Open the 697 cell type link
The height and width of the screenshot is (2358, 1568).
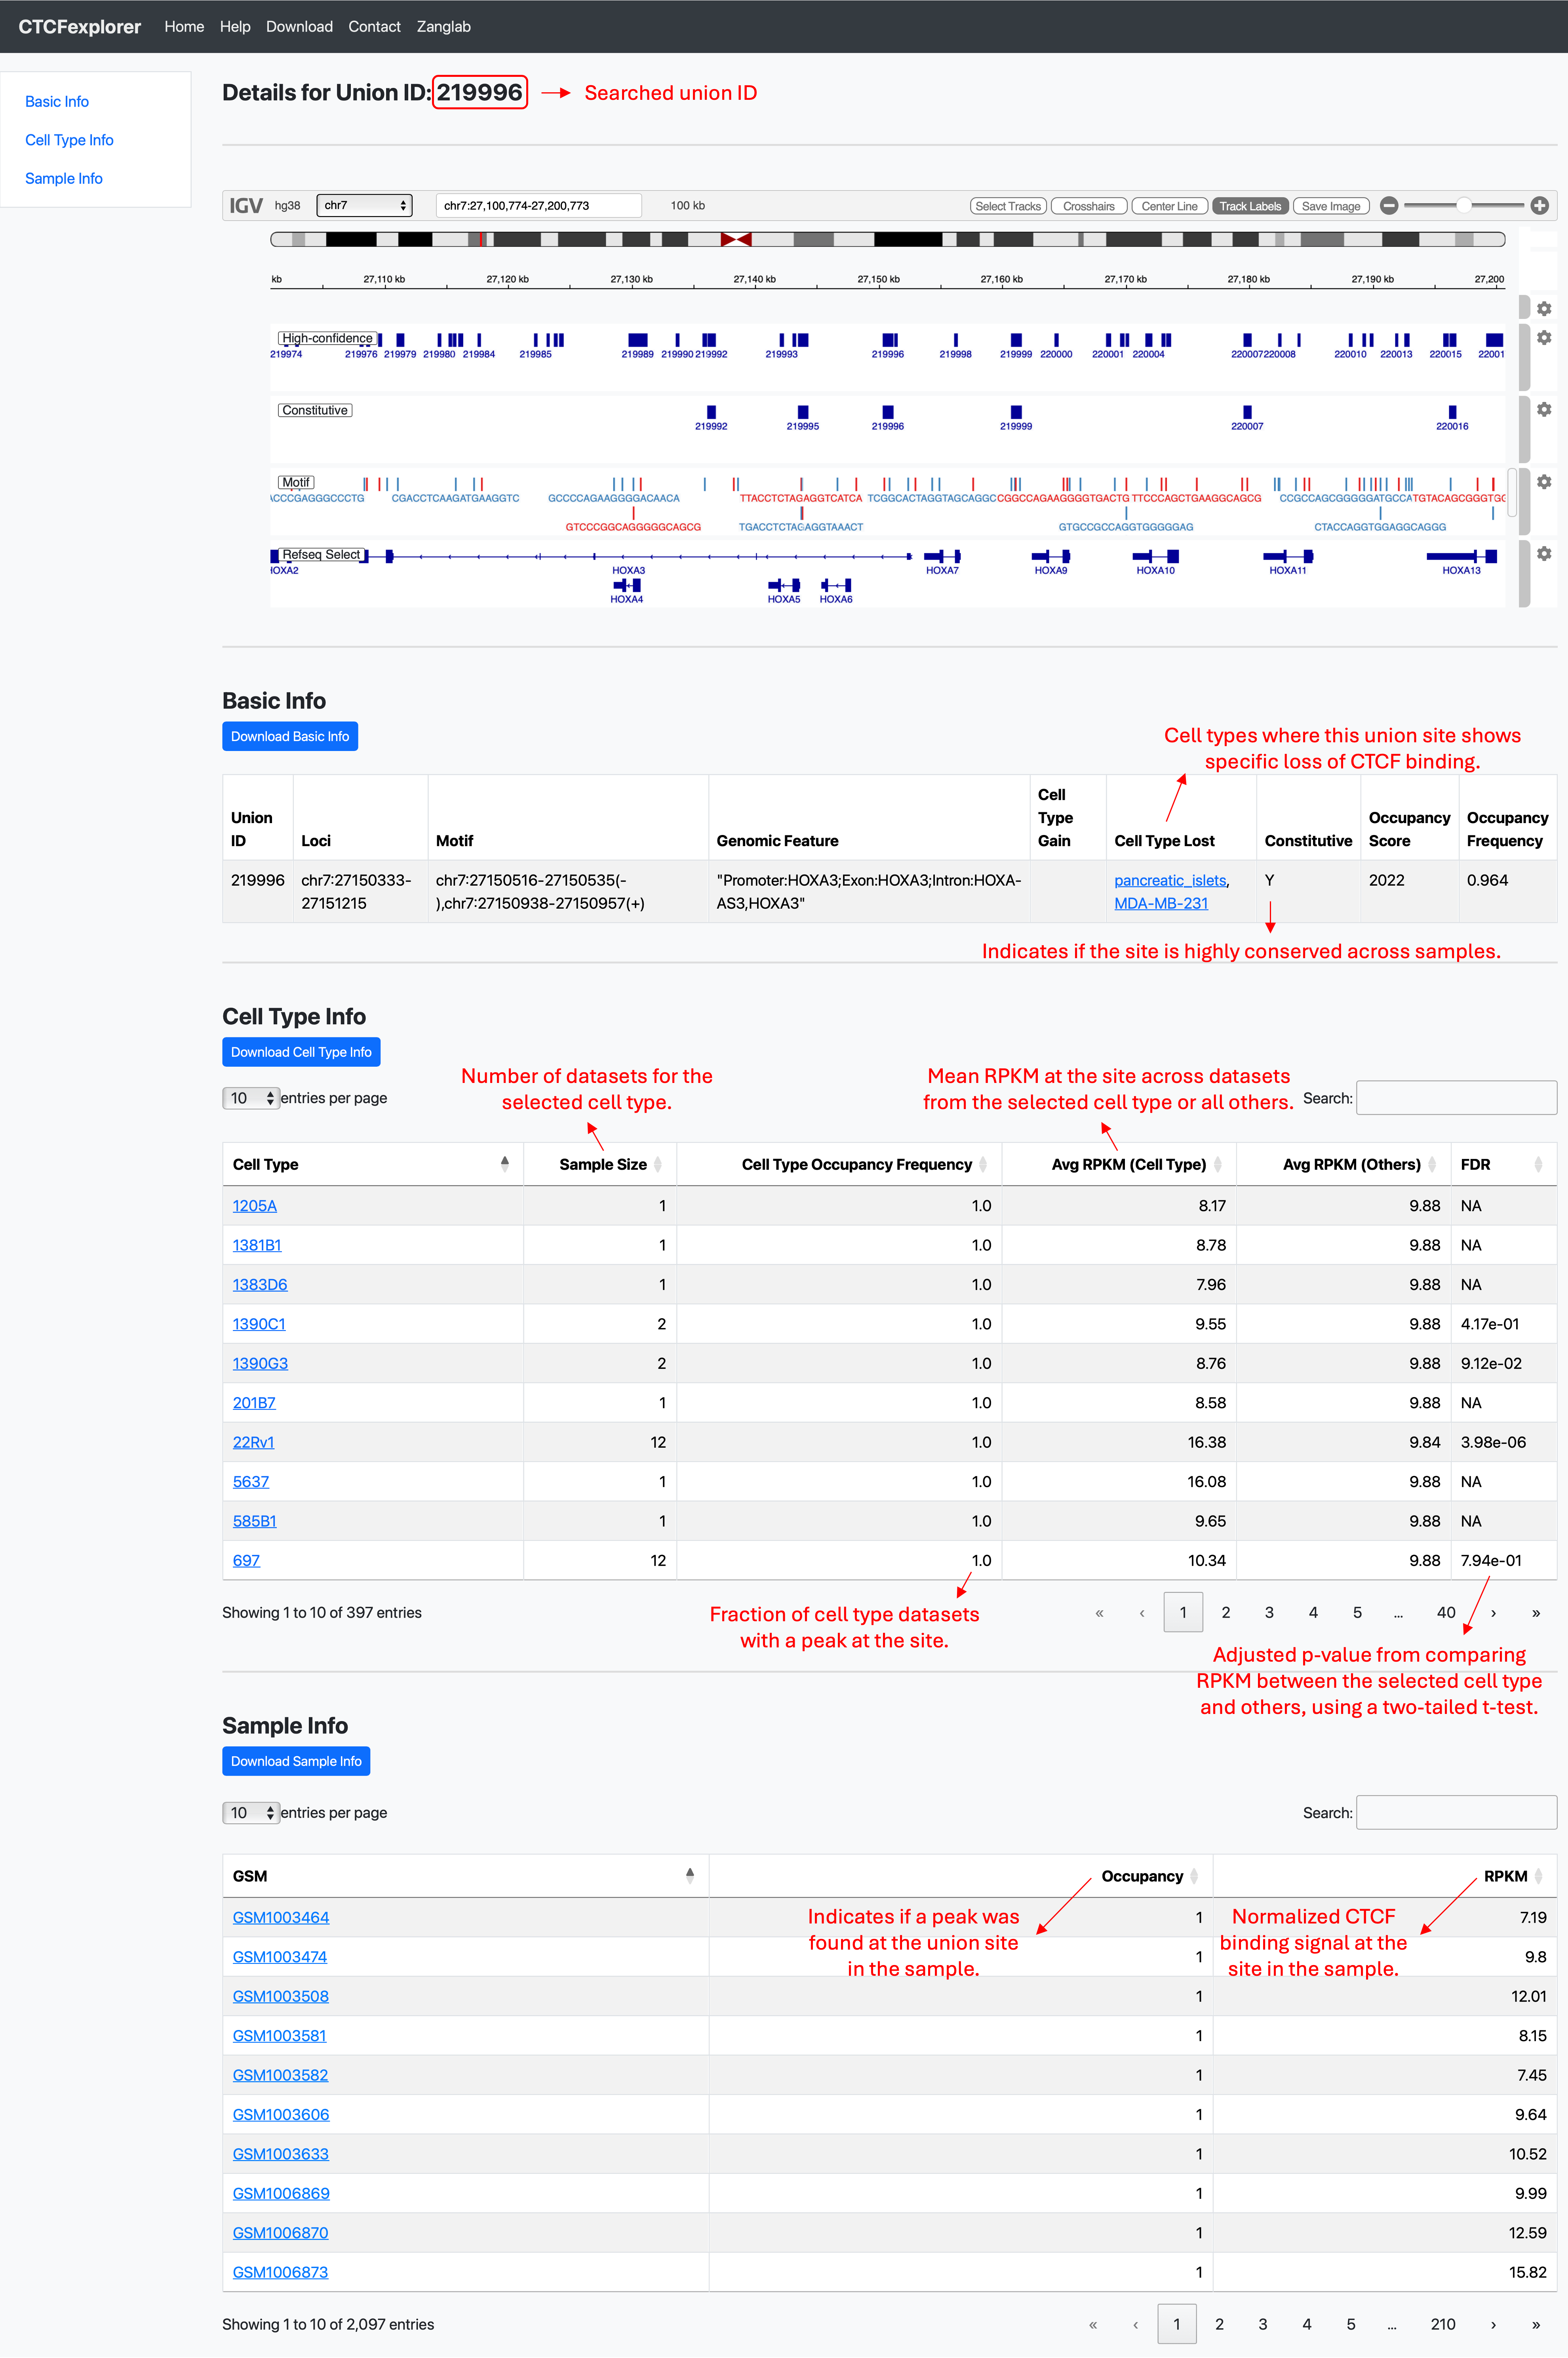[x=246, y=1560]
